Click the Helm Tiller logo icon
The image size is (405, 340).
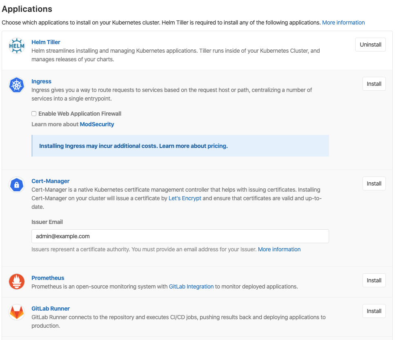point(17,46)
